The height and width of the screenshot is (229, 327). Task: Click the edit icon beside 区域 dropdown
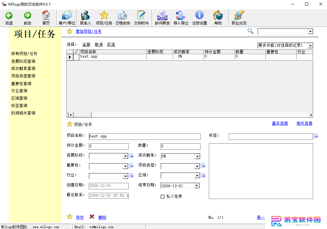click(203, 175)
